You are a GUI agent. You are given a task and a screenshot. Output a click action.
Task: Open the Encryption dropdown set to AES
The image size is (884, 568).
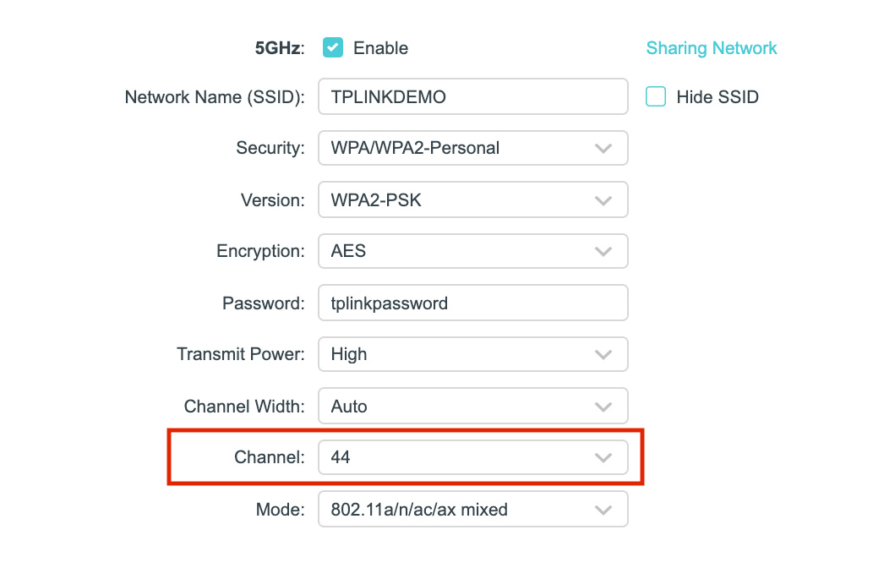(x=472, y=251)
